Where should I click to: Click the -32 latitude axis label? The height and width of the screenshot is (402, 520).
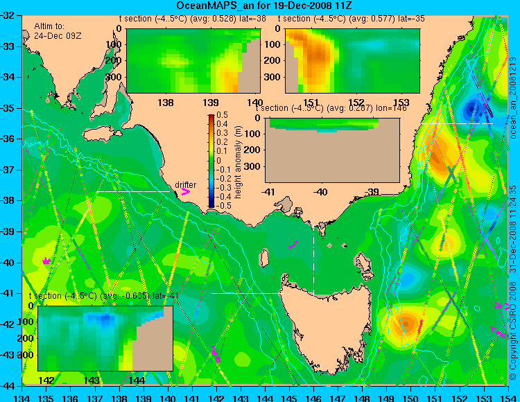point(8,15)
